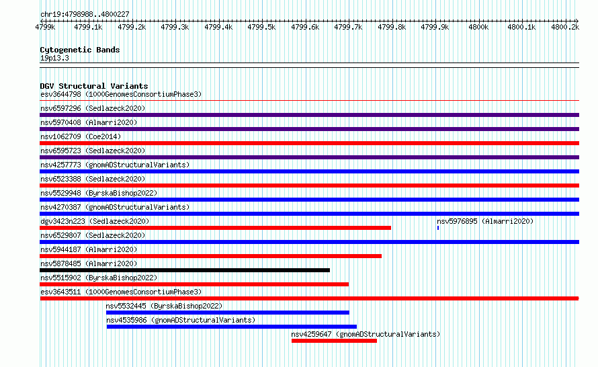Click the 4799.8k ruler tick label

(x=392, y=27)
